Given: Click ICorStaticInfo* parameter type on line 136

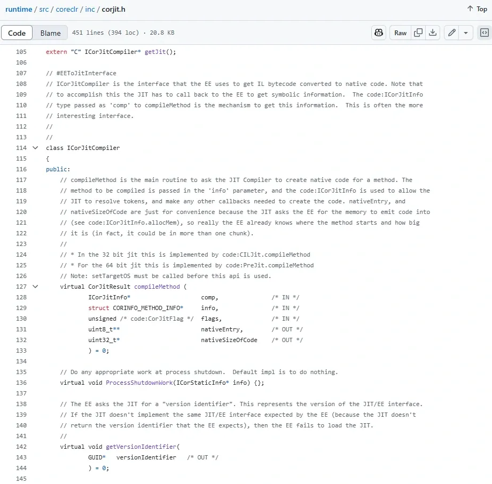Looking at the screenshot, I should tap(202, 383).
